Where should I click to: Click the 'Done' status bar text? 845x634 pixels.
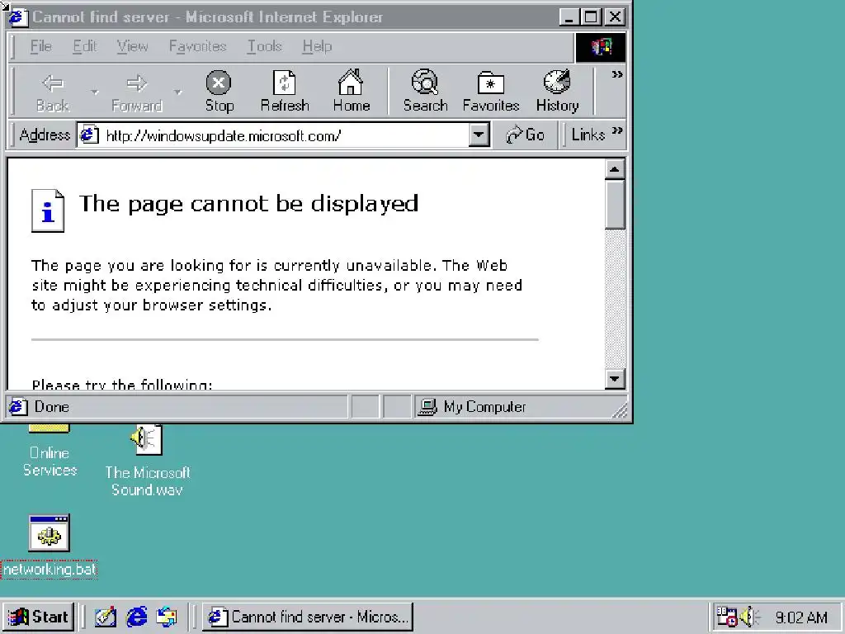tap(52, 406)
